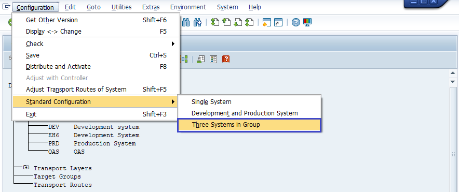Click the hierarchy structure icon in application toolbar
The height and width of the screenshot is (192, 459).
184,59
